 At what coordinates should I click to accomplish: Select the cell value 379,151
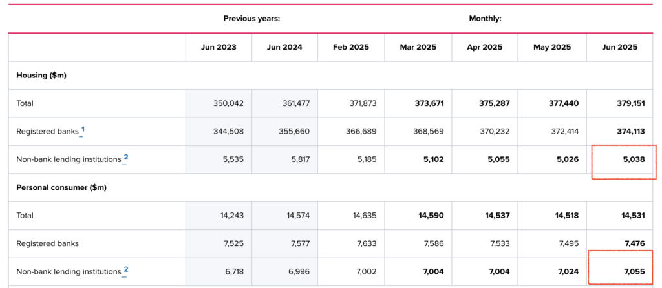coord(630,103)
